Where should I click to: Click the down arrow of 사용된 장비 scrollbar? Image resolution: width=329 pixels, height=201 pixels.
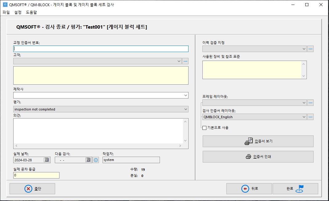click(x=304, y=76)
